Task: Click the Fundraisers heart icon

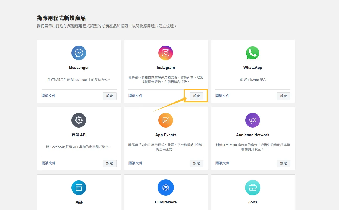Action: (x=166, y=187)
